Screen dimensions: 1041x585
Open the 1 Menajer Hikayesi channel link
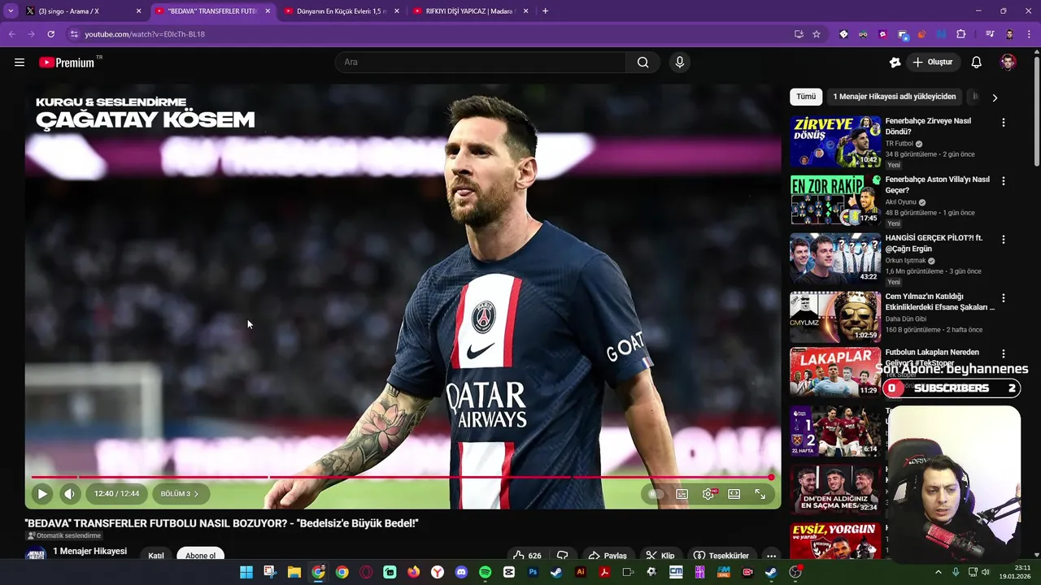[89, 551]
